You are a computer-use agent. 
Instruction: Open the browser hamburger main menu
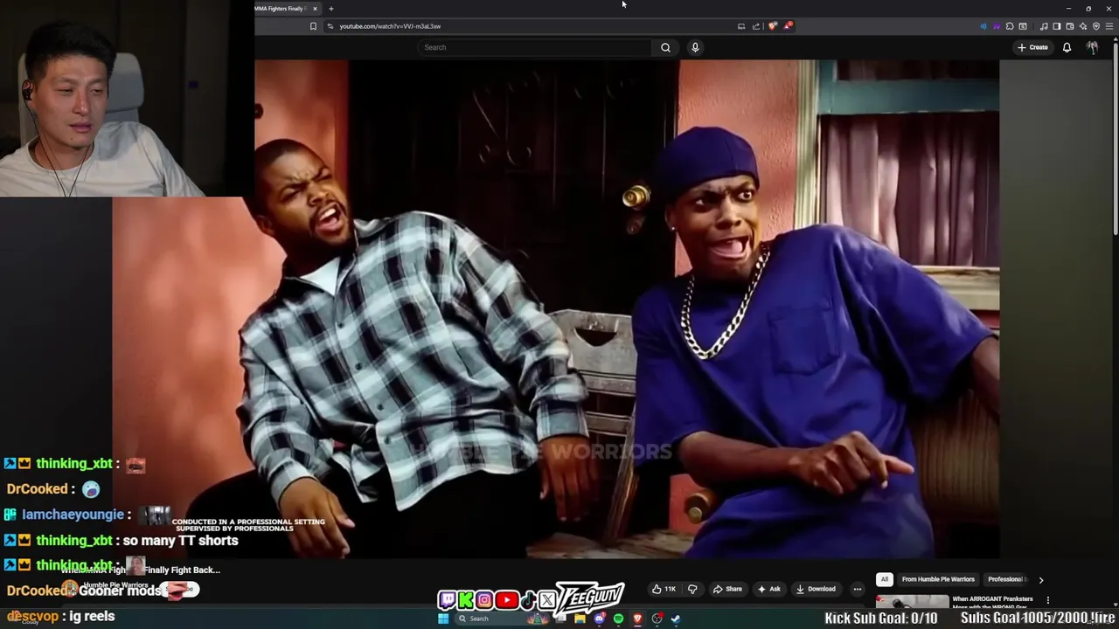coord(1109,26)
